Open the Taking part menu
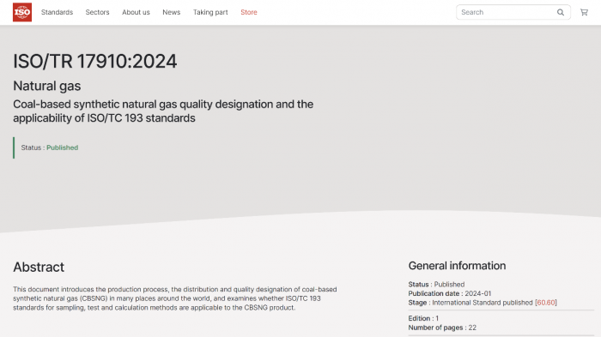Viewport: 601px width, 337px height. click(210, 12)
